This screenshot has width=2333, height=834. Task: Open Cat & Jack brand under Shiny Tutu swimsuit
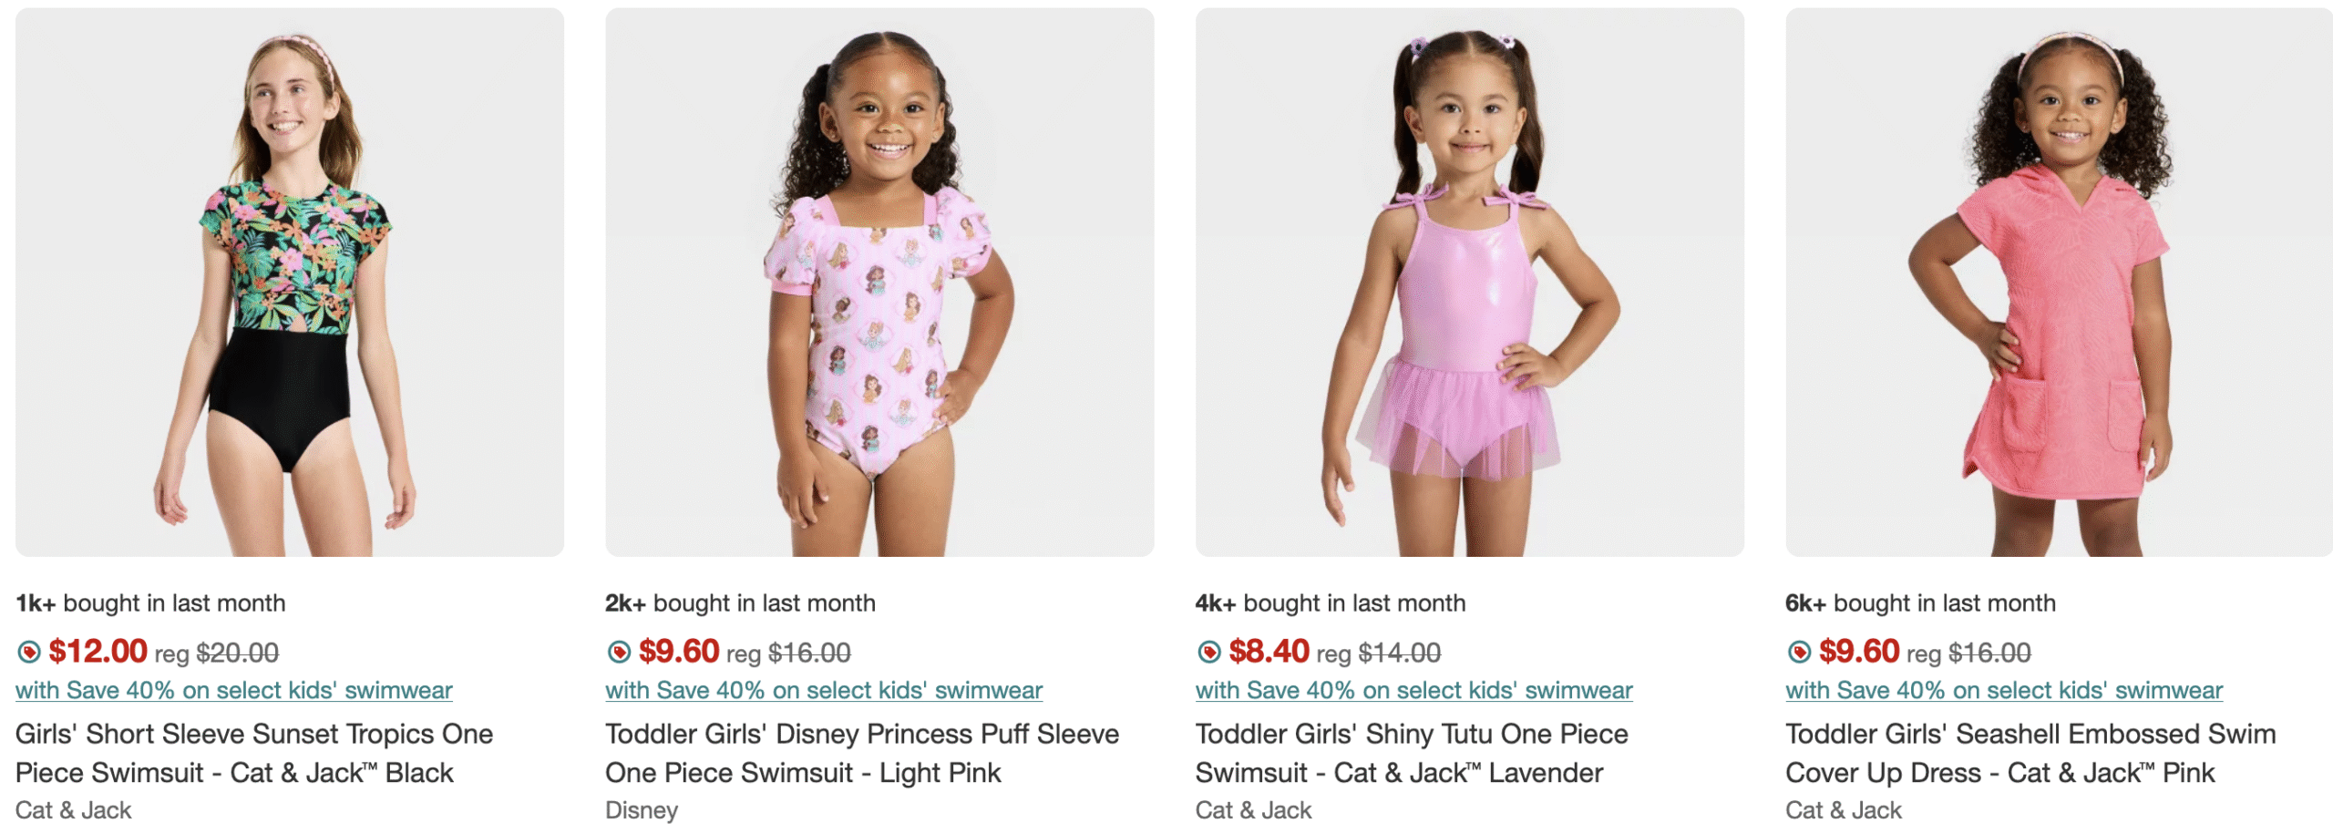click(1253, 810)
